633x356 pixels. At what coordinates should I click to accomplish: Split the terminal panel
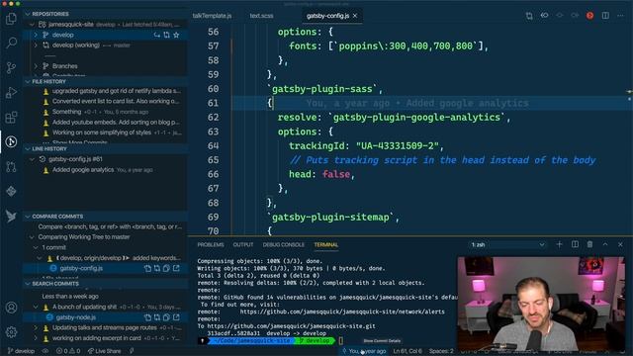coord(575,244)
